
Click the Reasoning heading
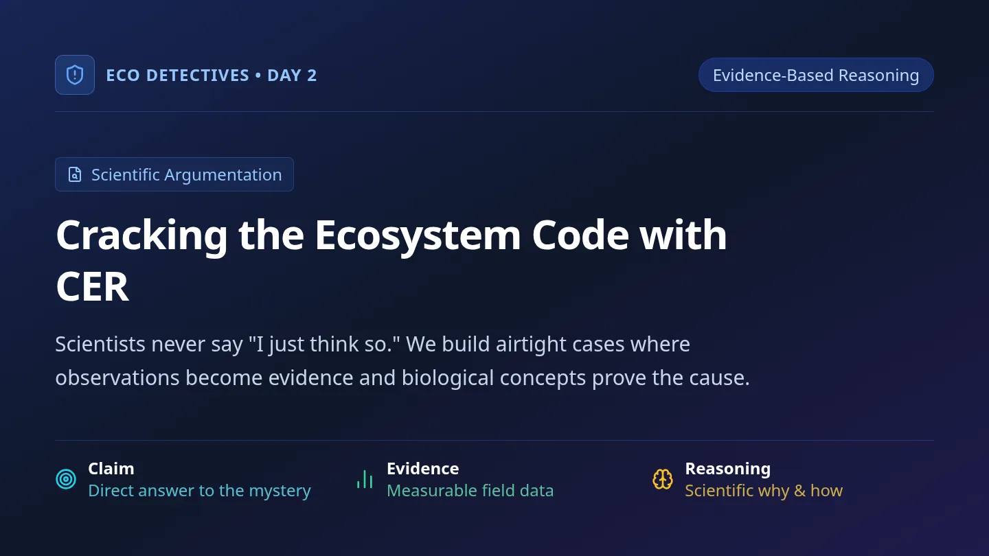point(727,469)
